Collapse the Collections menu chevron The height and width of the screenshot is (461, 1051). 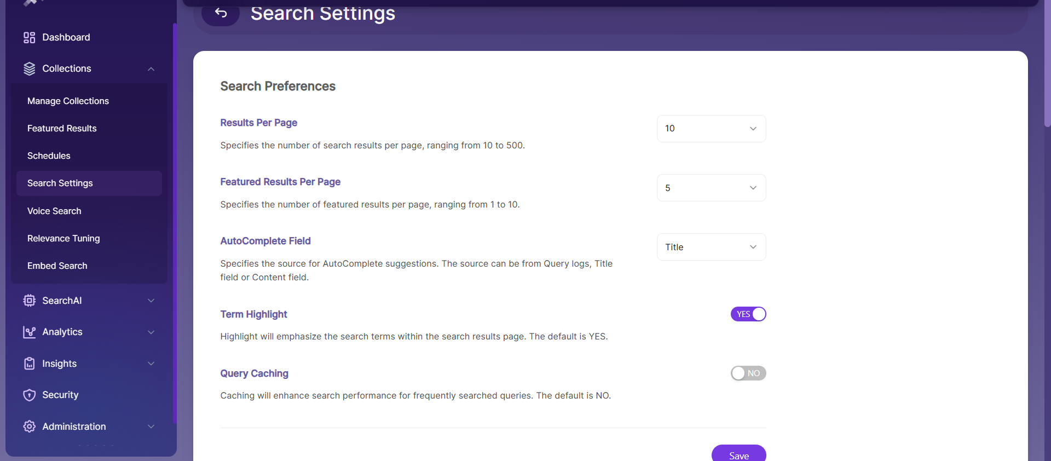pyautogui.click(x=151, y=69)
